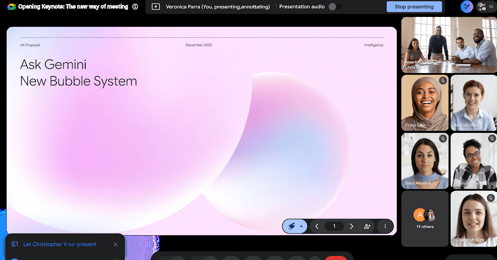This screenshot has height=260, width=497.
Task: Select the annotation pen tool
Action: tap(292, 226)
